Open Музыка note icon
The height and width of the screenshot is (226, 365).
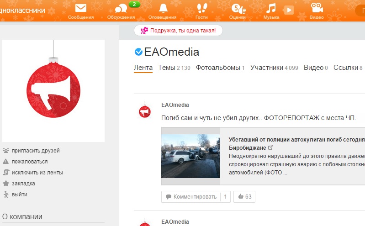coord(271,8)
